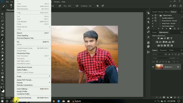This screenshot has height=103, width=183.
Task: Open the Help menu
Action: tap(63, 2)
